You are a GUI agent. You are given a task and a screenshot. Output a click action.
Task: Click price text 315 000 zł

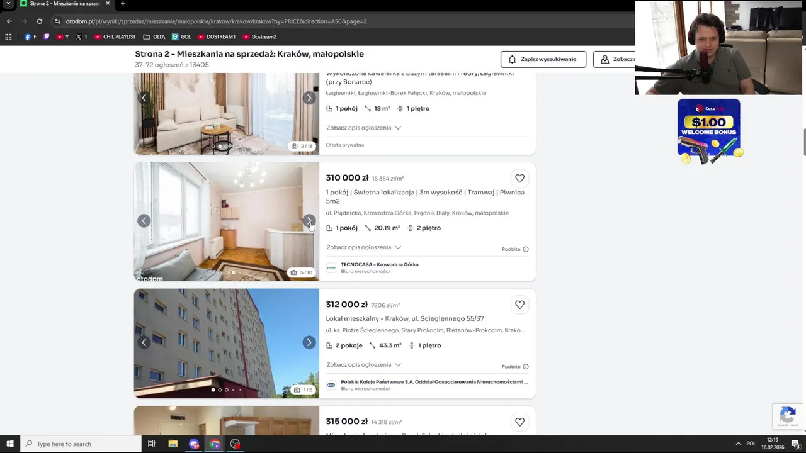click(347, 422)
